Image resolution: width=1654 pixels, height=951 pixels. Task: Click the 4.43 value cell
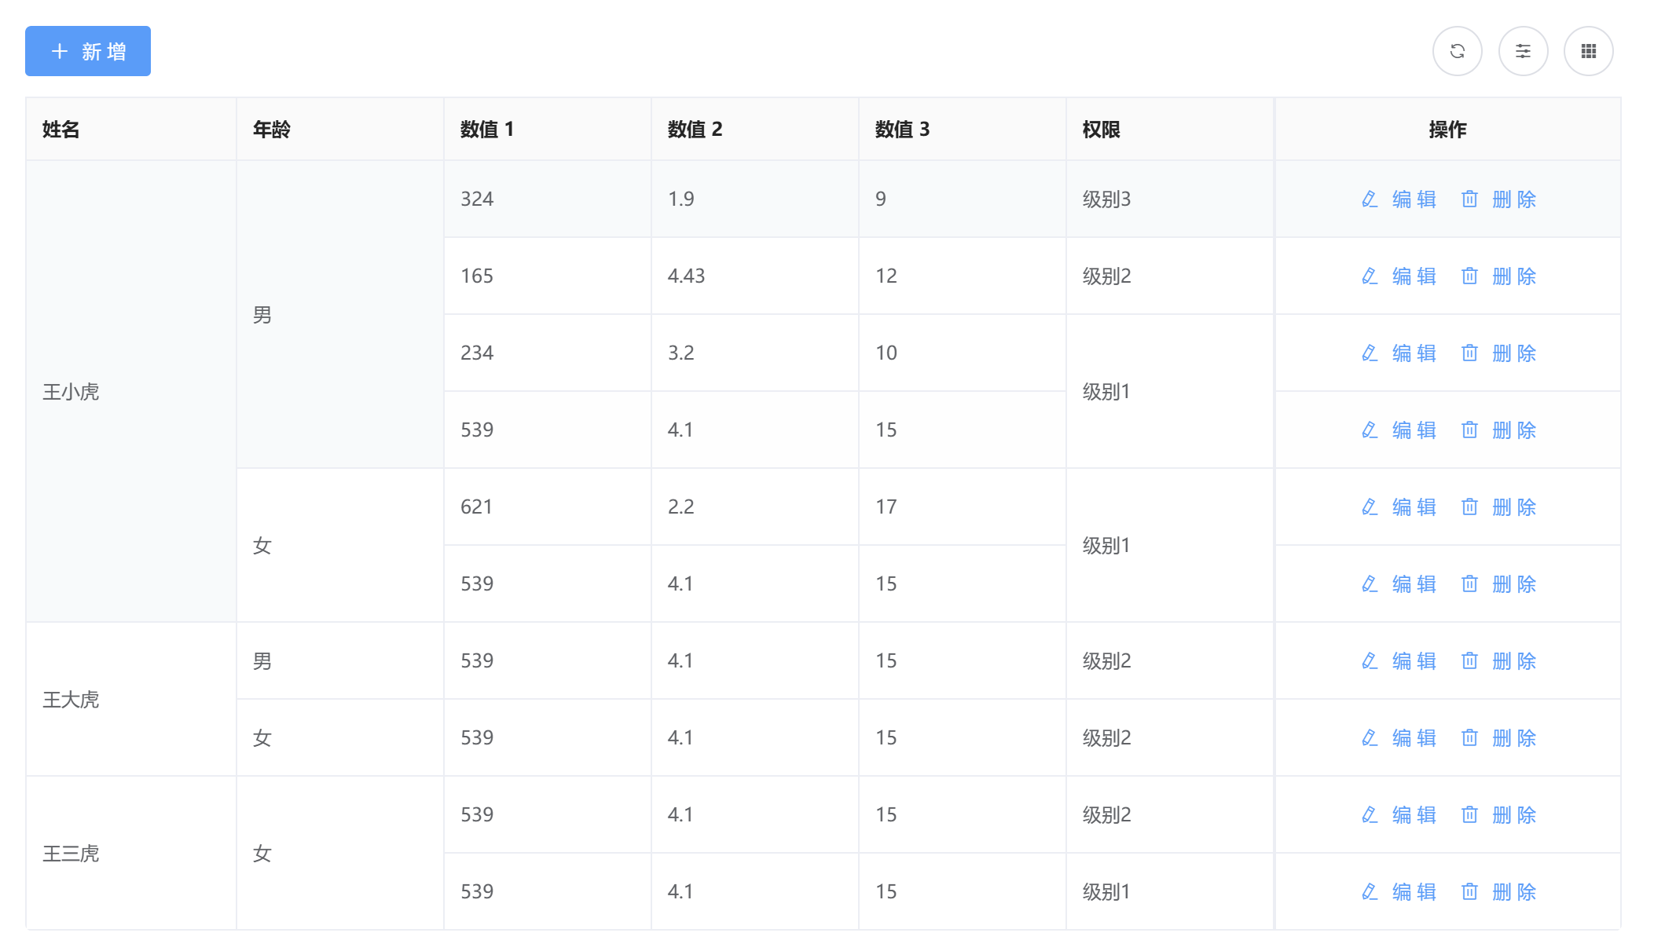point(686,276)
